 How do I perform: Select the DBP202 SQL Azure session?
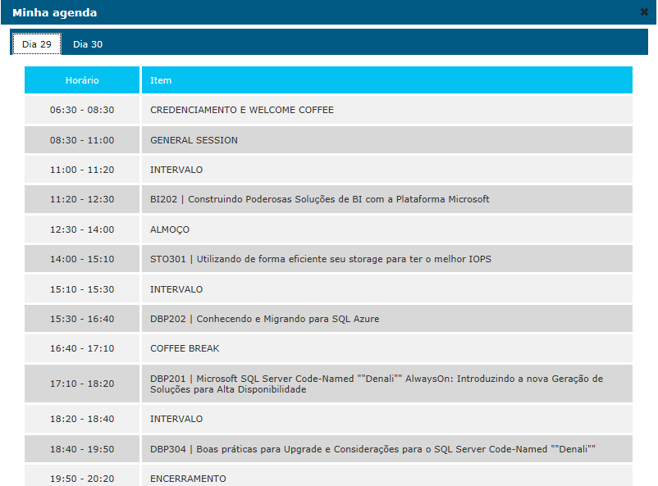tap(264, 319)
